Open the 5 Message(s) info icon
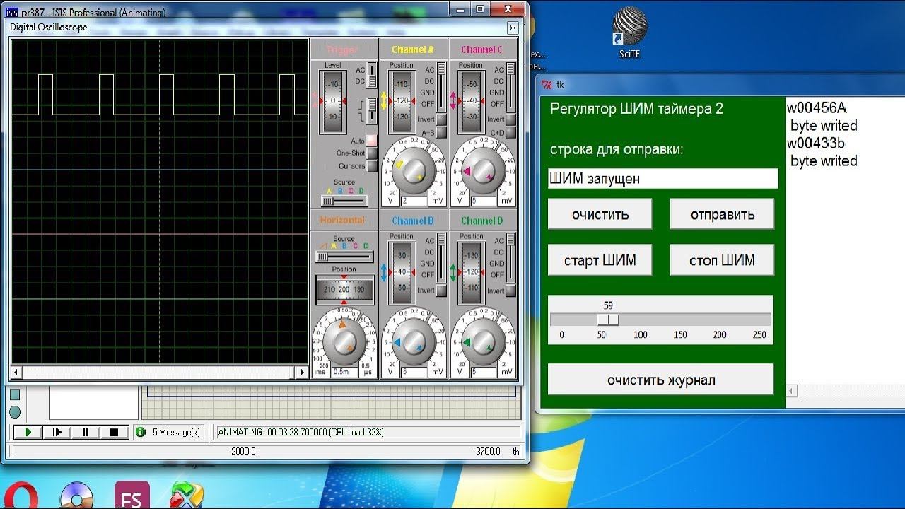905x509 pixels. (141, 432)
